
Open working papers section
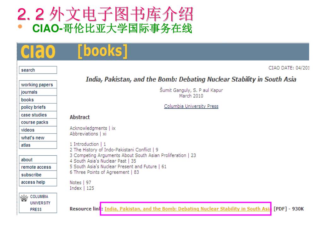[x=38, y=84]
